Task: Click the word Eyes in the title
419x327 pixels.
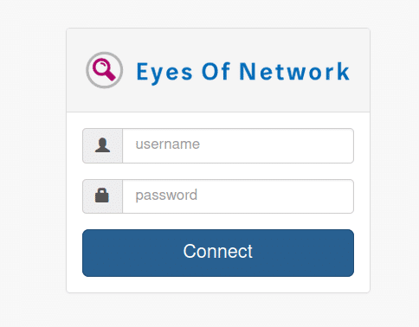Action: tap(164, 74)
